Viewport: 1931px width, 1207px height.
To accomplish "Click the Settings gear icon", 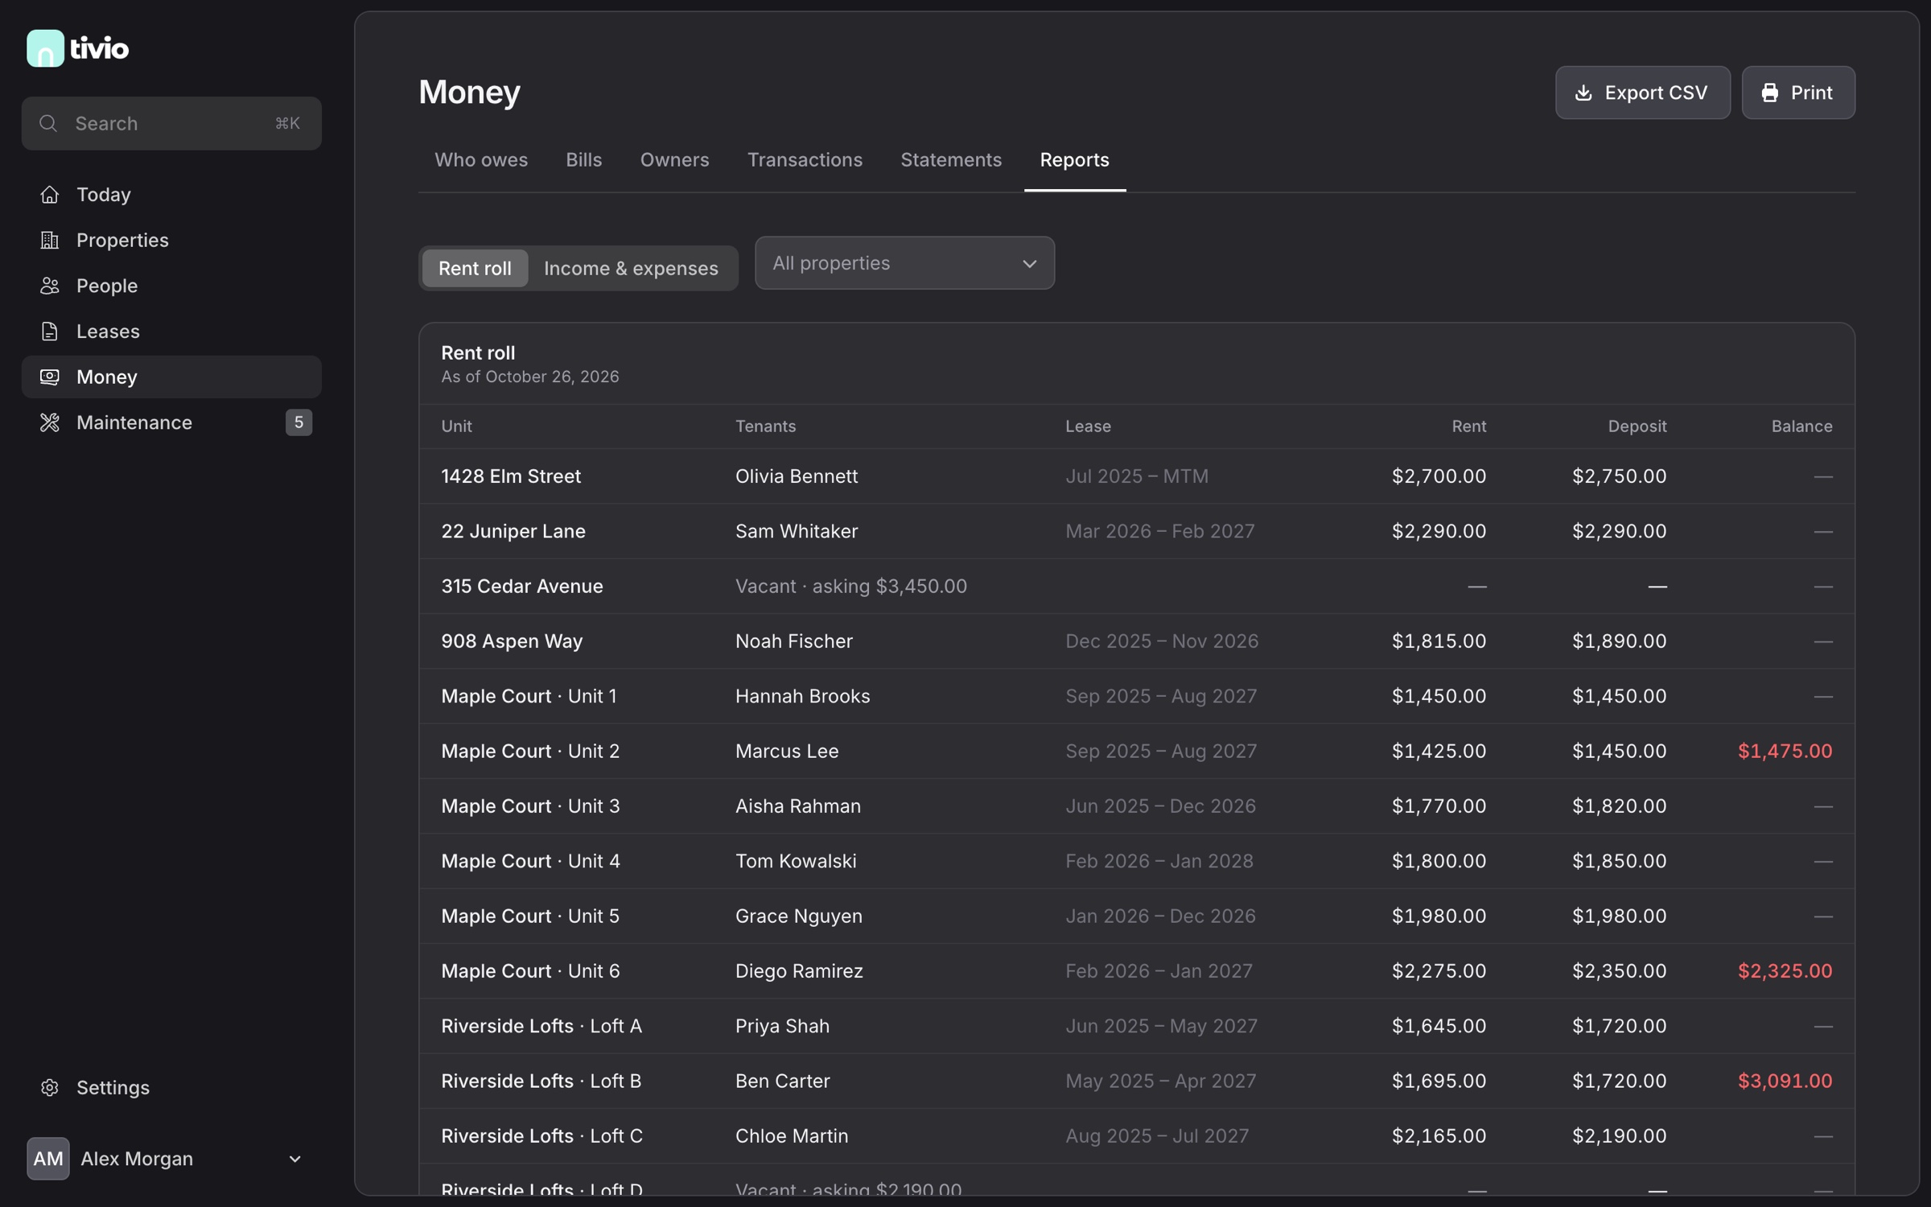I will point(50,1087).
